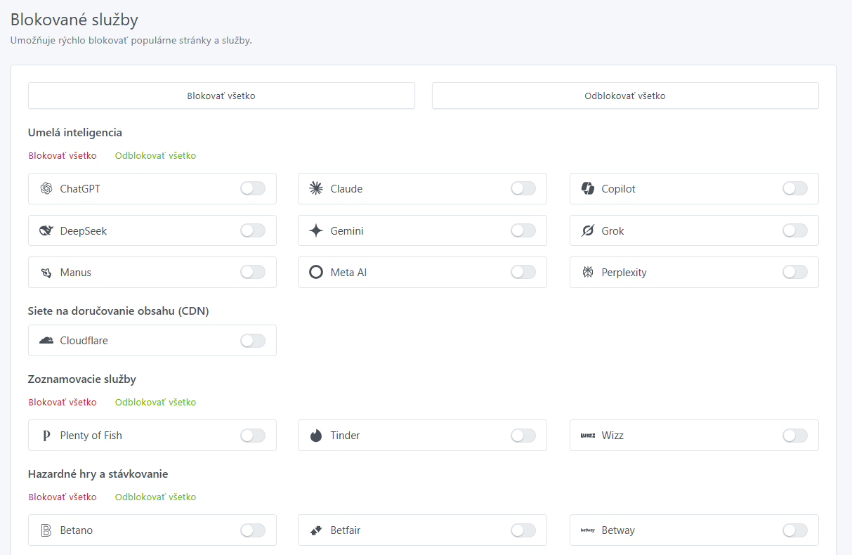
Task: Click the 'Hazardné hry a stávkovanie' heading
Action: (x=98, y=474)
